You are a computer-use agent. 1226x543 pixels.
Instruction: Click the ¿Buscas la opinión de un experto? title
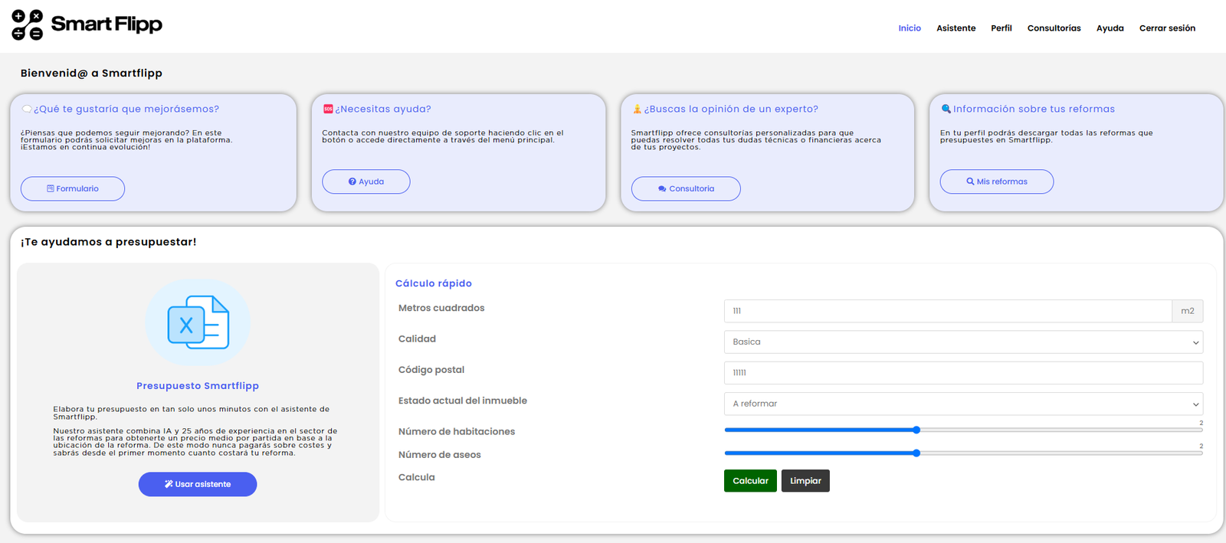pyautogui.click(x=731, y=110)
